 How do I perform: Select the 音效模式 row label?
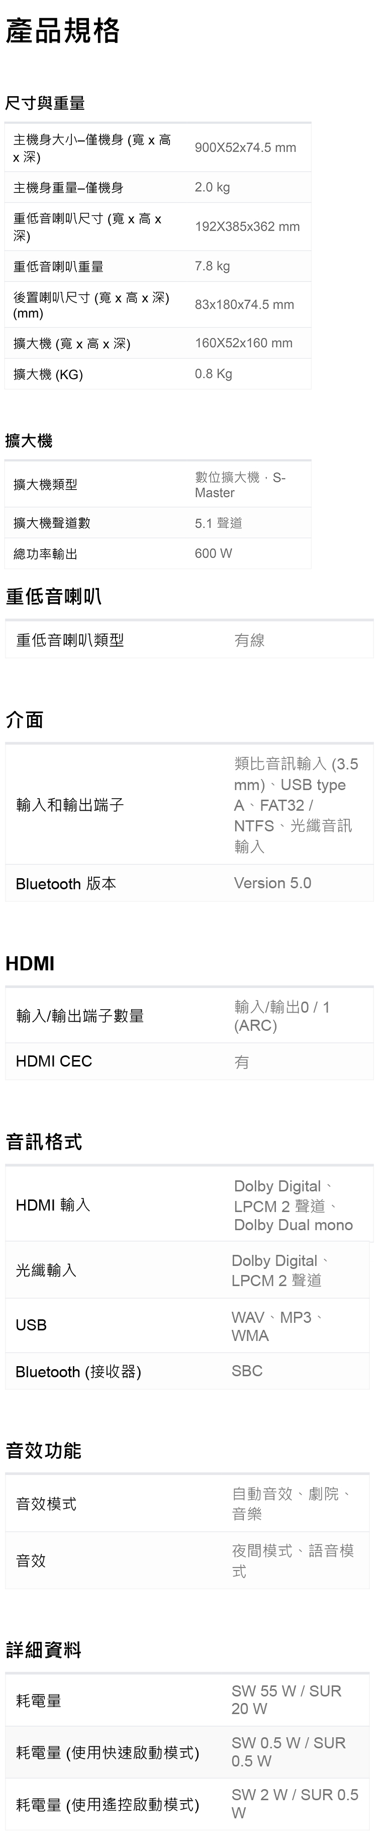46,1504
